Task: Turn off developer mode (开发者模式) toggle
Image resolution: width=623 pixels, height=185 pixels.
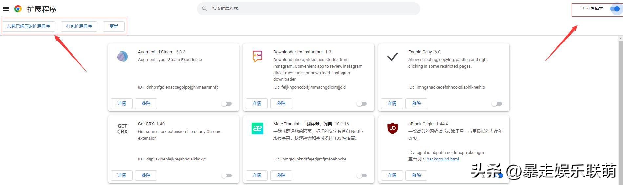Action: [x=614, y=9]
